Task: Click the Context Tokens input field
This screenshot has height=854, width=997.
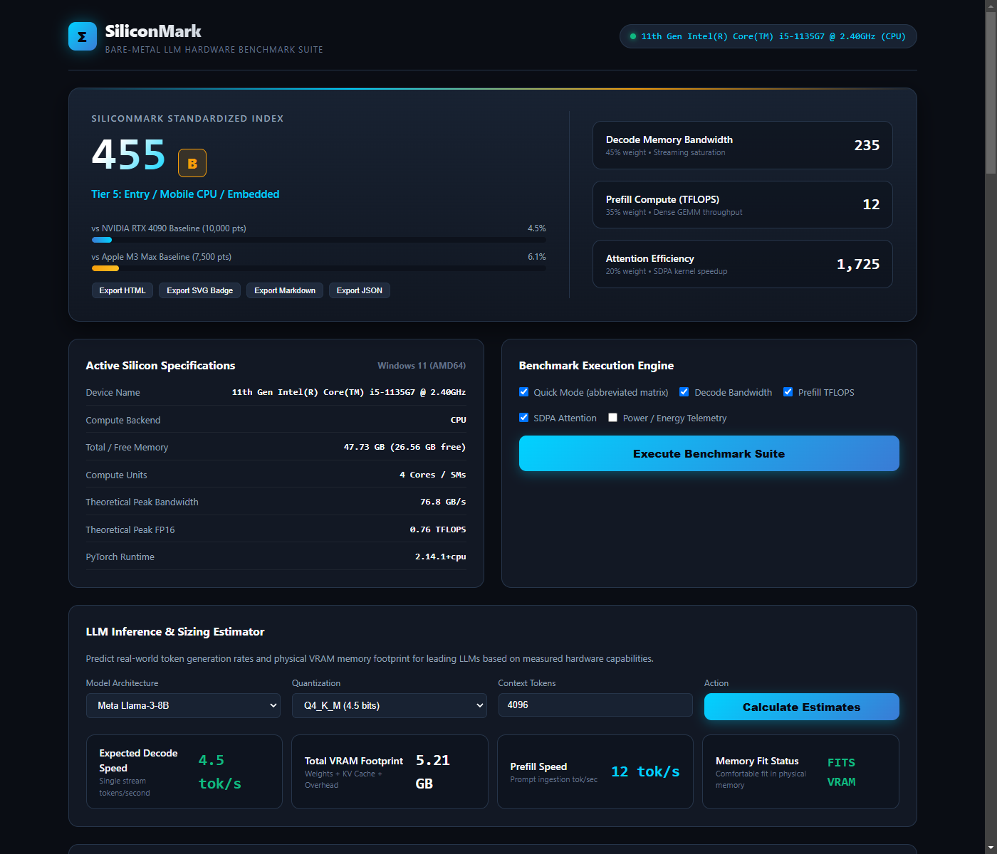Action: click(x=595, y=705)
